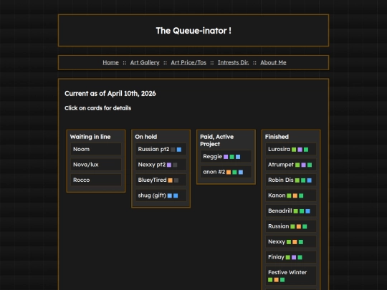The width and height of the screenshot is (387, 290).
Task: Open Art Price/Tos link
Action: (x=188, y=62)
